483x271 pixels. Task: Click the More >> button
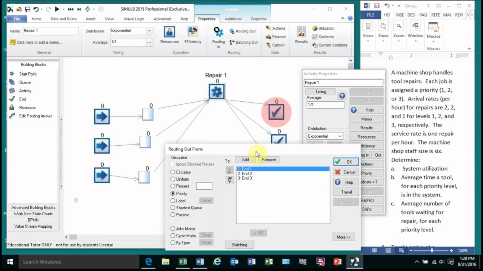click(x=343, y=237)
